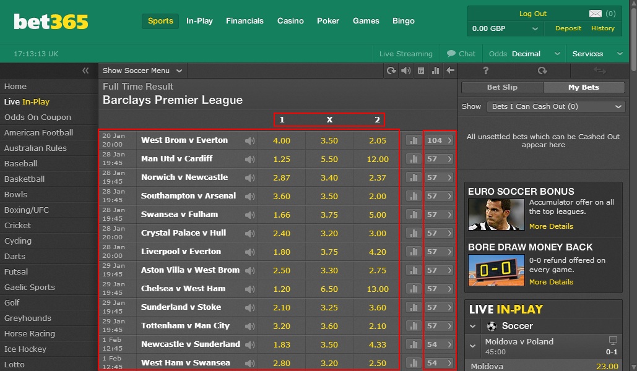
Task: Open the In-Play top menu item
Action: coord(199,20)
